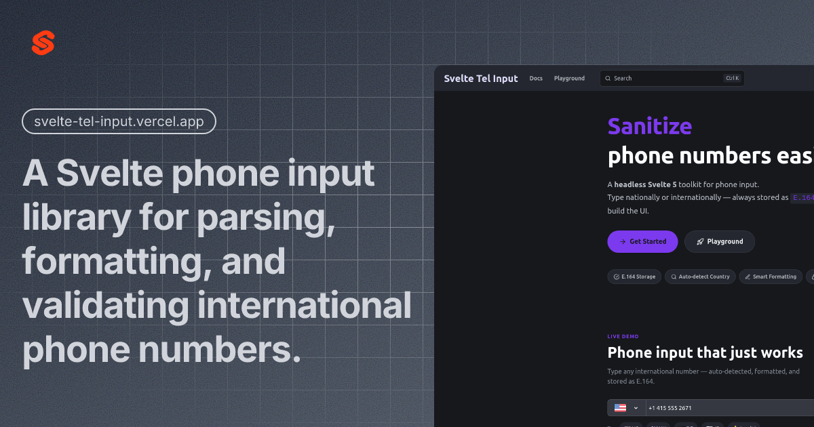Image resolution: width=814 pixels, height=427 pixels.
Task: Click the Ctrl K shortcut badge
Action: point(733,79)
